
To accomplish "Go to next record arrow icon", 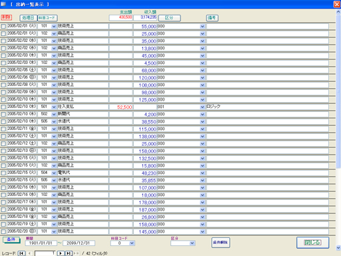I will coord(61,253).
